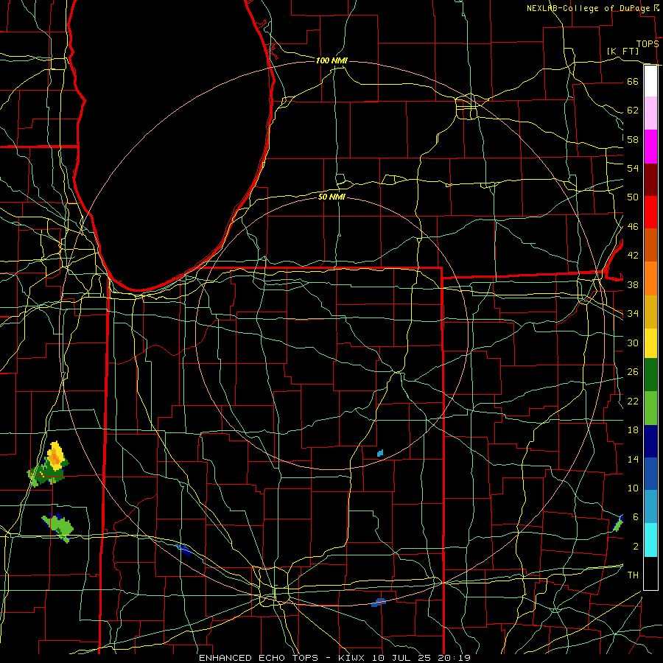663x663 pixels.
Task: Click the 58 value on the legend
Action: (633, 139)
